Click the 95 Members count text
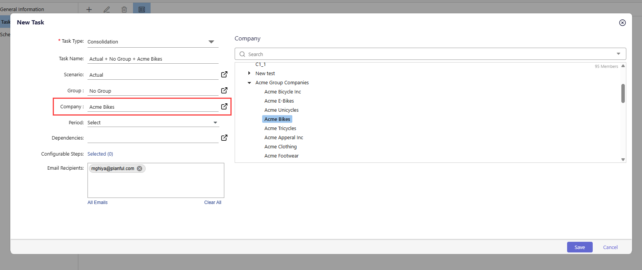This screenshot has width=642, height=270. [606, 66]
